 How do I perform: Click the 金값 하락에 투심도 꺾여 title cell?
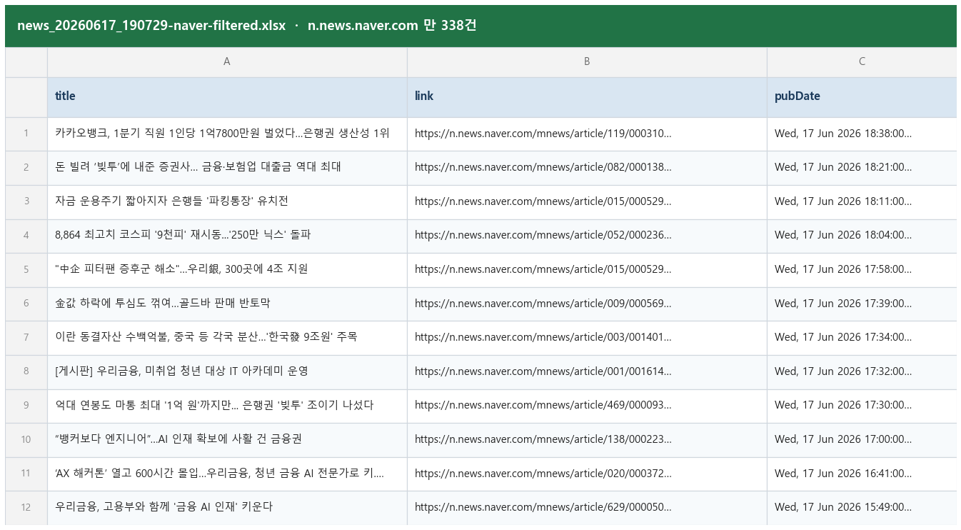227,304
